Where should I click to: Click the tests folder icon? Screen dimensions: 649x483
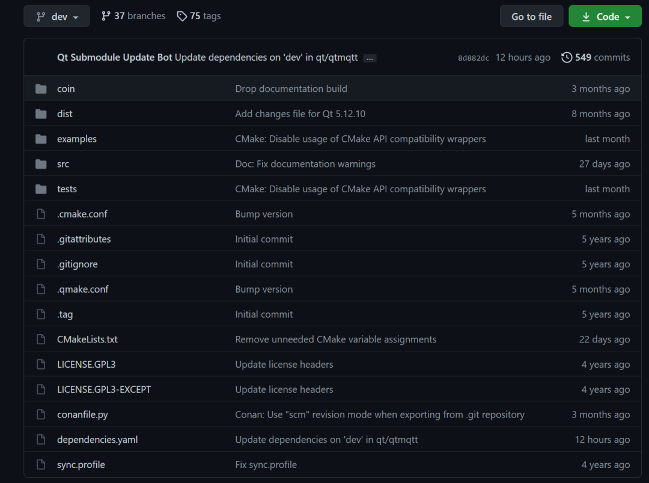click(x=41, y=189)
